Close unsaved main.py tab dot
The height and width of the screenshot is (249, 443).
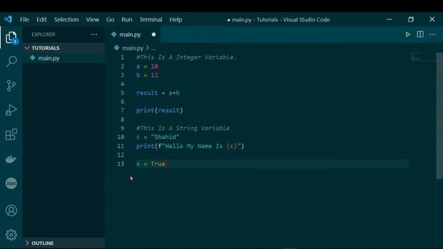point(154,35)
